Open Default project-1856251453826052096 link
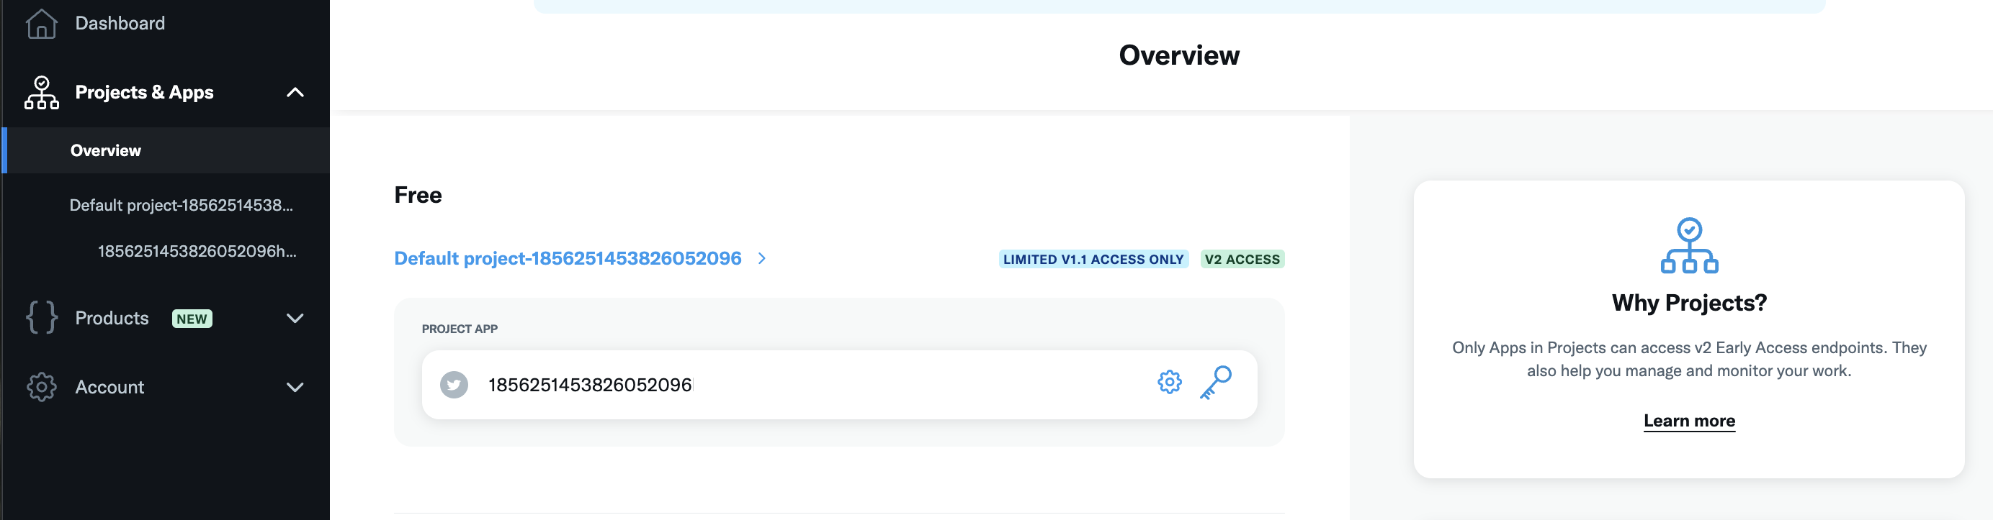The width and height of the screenshot is (1993, 520). click(x=567, y=258)
